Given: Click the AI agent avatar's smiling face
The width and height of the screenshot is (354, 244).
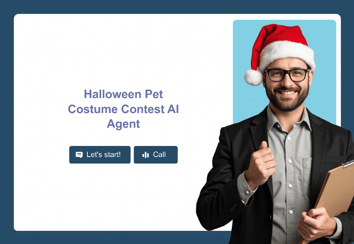Looking at the screenshot, I should click(x=287, y=86).
